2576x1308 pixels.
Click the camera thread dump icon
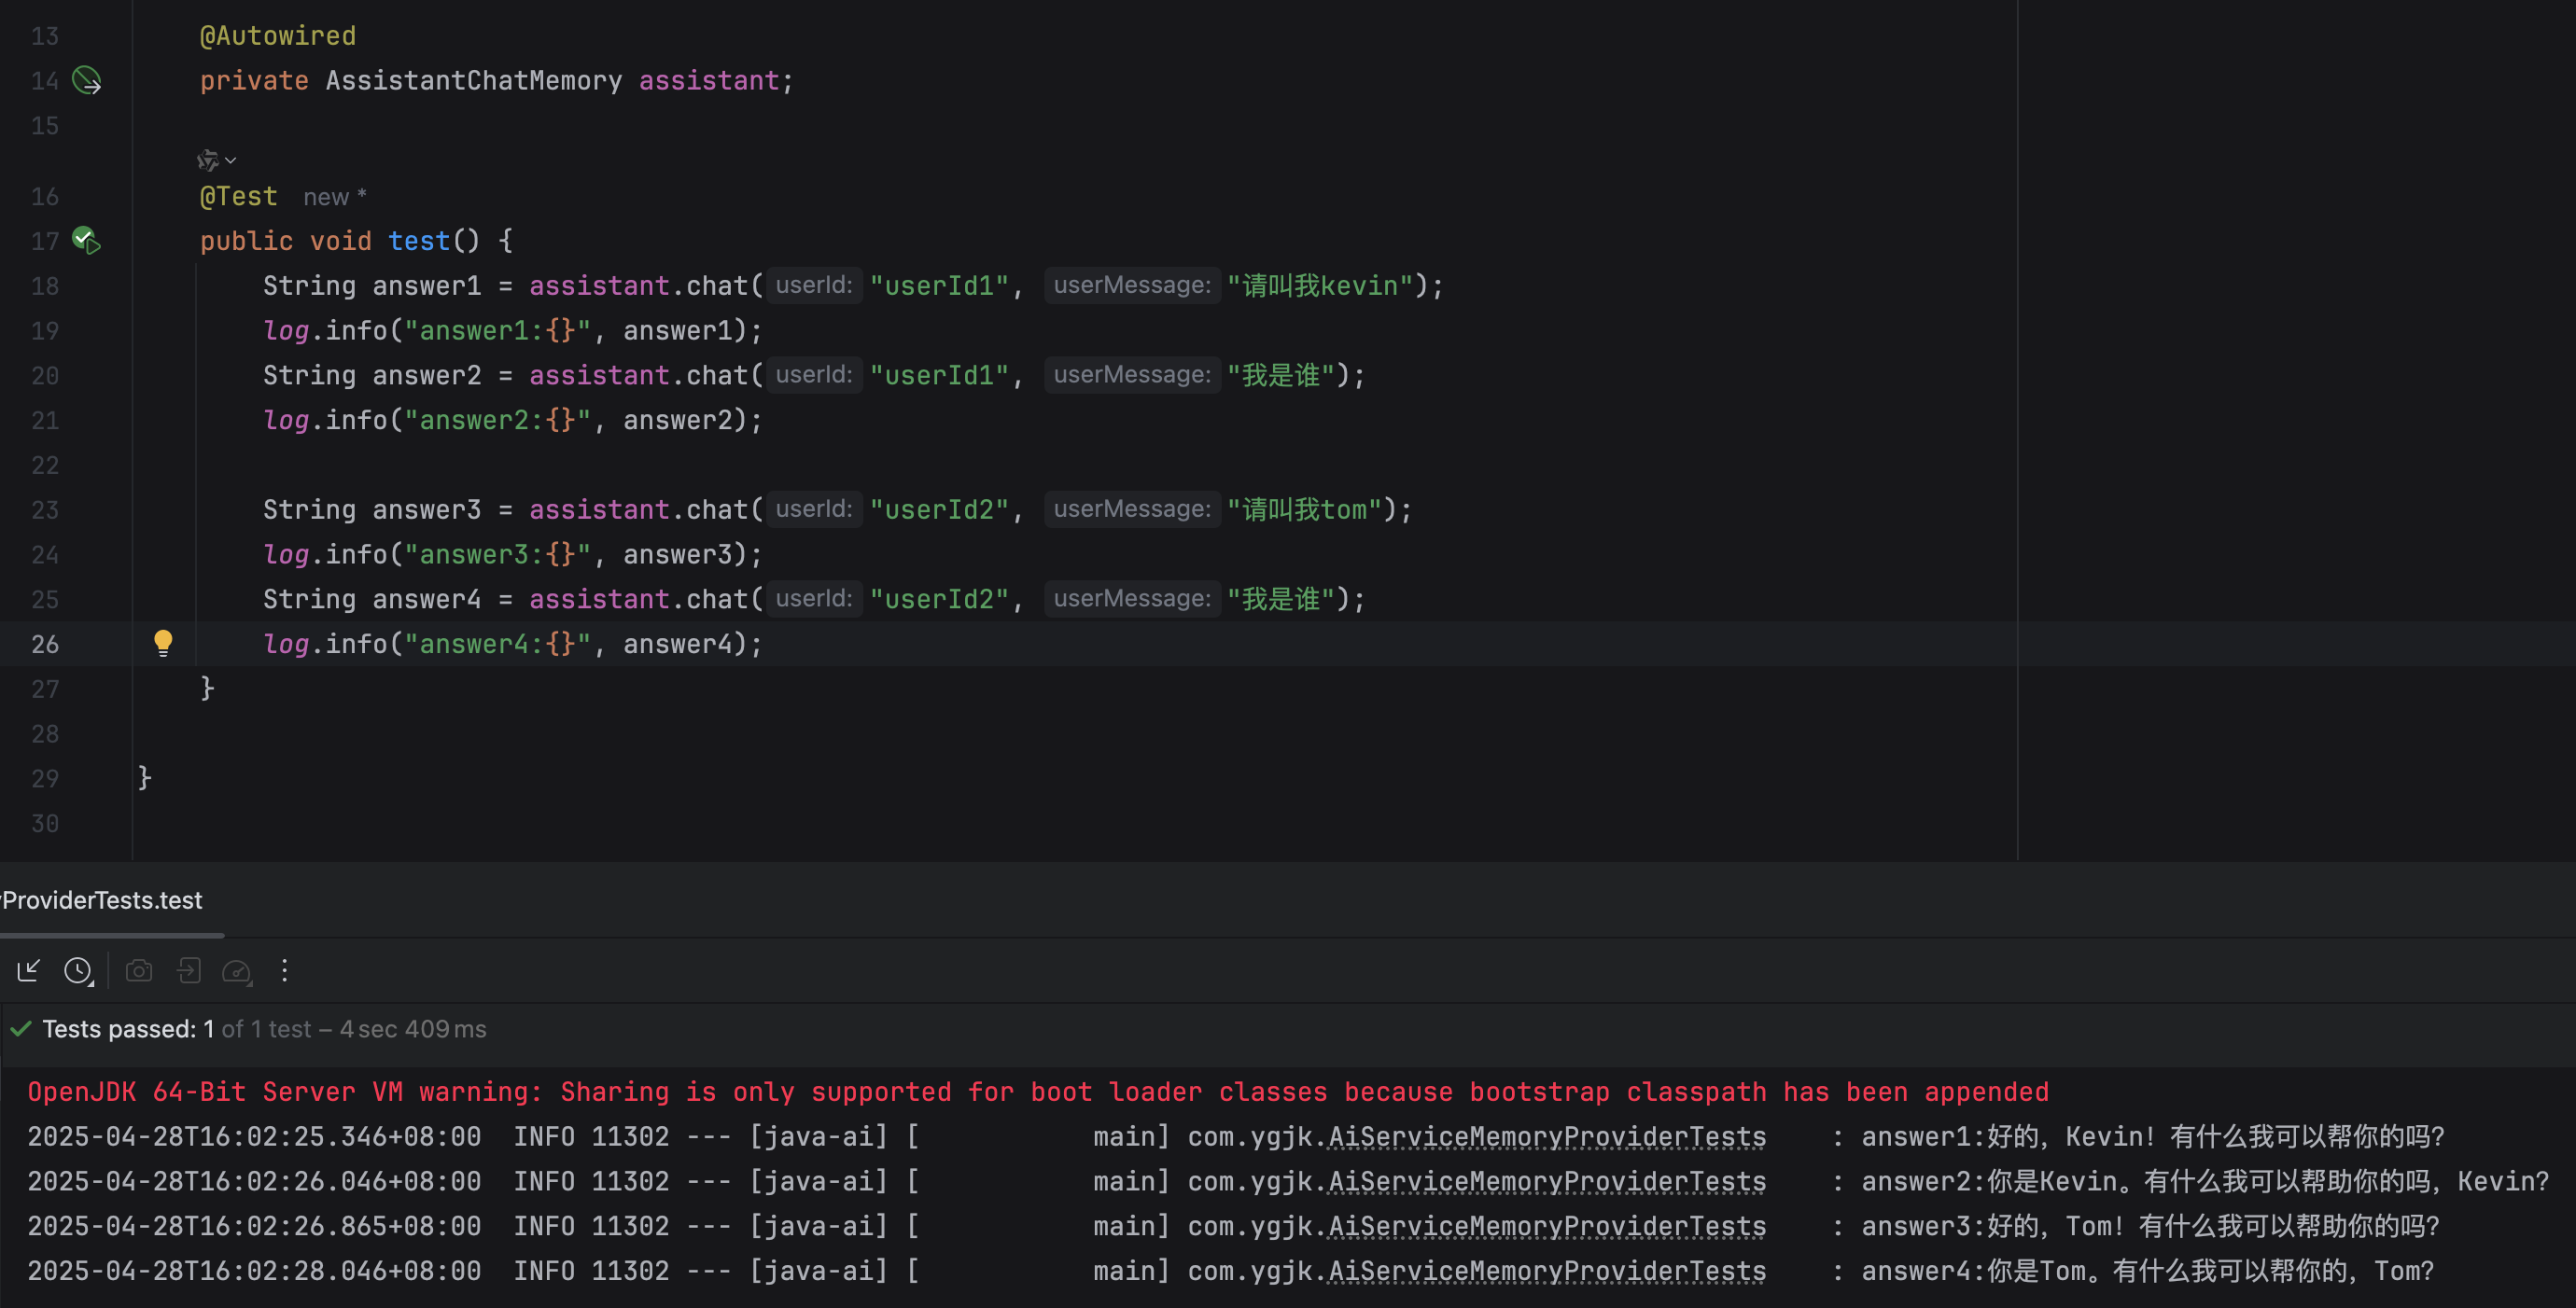point(139,970)
